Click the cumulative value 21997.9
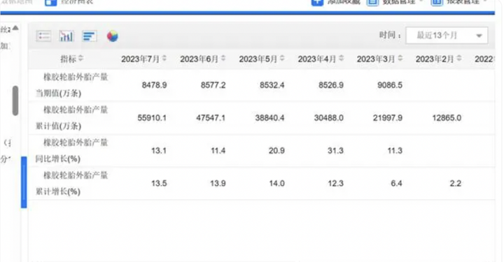Image resolution: width=504 pixels, height=262 pixels. 388,118
